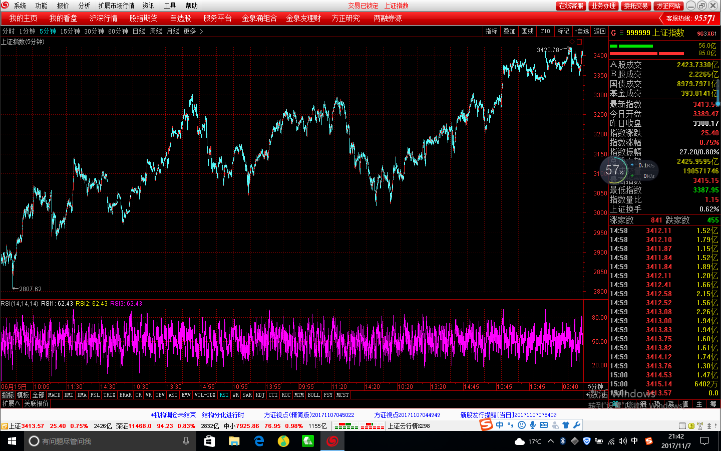Open Edge browser taskbar icon
The image size is (721, 451).
(259, 441)
